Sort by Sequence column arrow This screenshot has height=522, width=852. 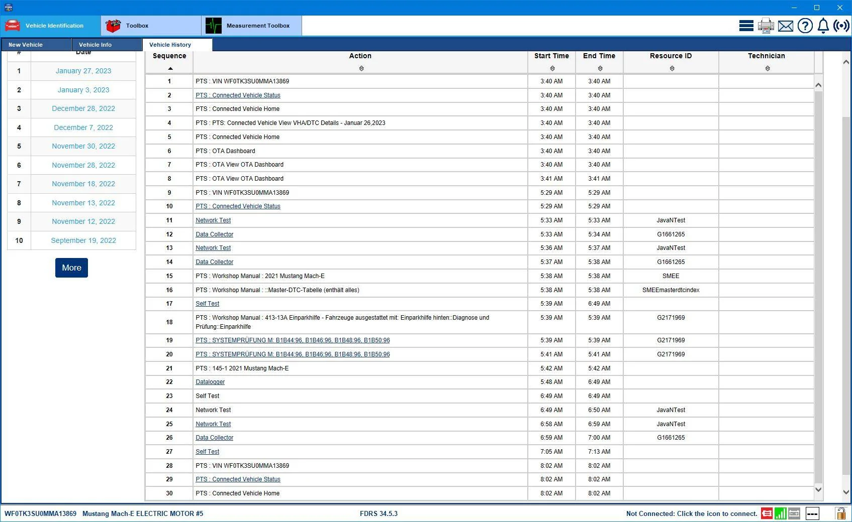coord(170,68)
